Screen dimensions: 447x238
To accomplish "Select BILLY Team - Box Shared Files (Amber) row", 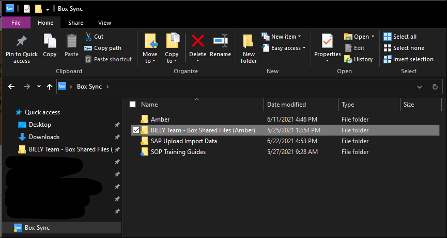I will pyautogui.click(x=285, y=130).
